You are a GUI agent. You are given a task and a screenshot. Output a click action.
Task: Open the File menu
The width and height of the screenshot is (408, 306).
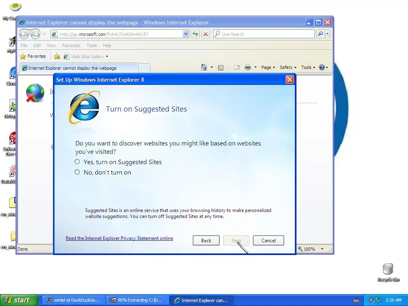click(x=24, y=45)
